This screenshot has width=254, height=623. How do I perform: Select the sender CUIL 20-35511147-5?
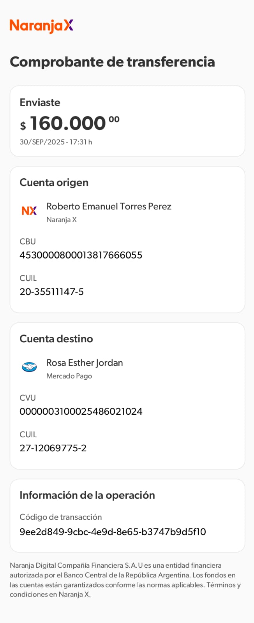click(51, 292)
